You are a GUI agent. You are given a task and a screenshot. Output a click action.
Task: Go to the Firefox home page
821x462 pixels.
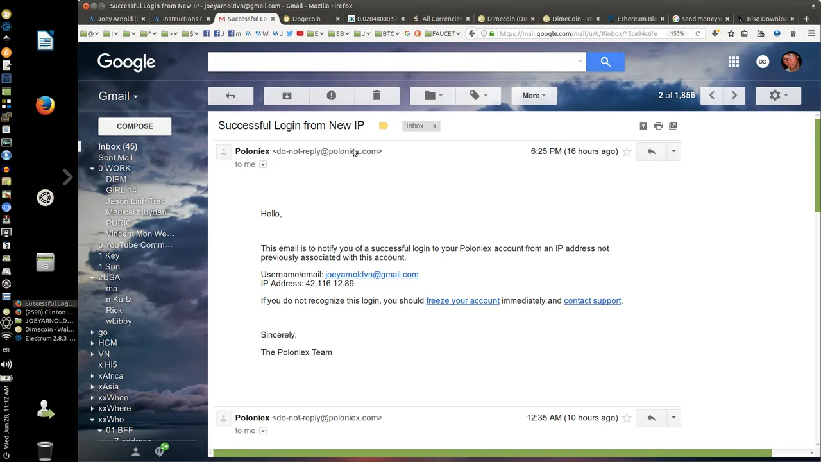[x=793, y=33]
